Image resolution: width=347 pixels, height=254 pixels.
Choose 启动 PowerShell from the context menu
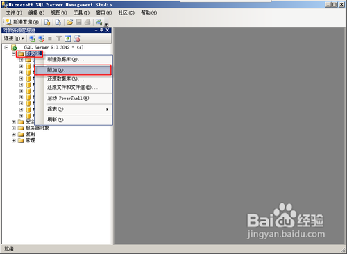coord(74,99)
